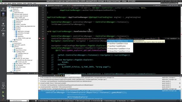
Task: Select cryptopp_linker.pri file
Action: [x=23, y=54]
